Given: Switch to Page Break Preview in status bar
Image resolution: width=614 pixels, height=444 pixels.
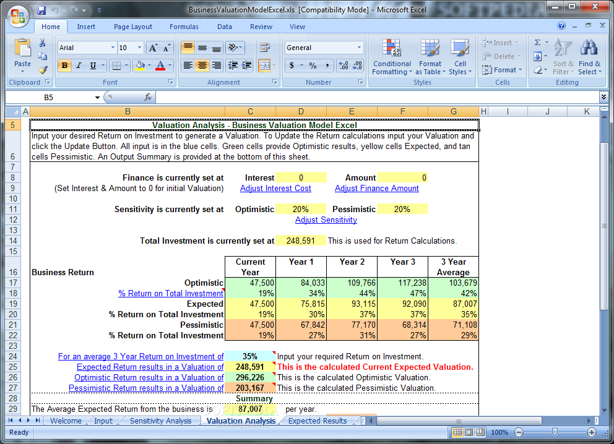Looking at the screenshot, I should (x=480, y=432).
